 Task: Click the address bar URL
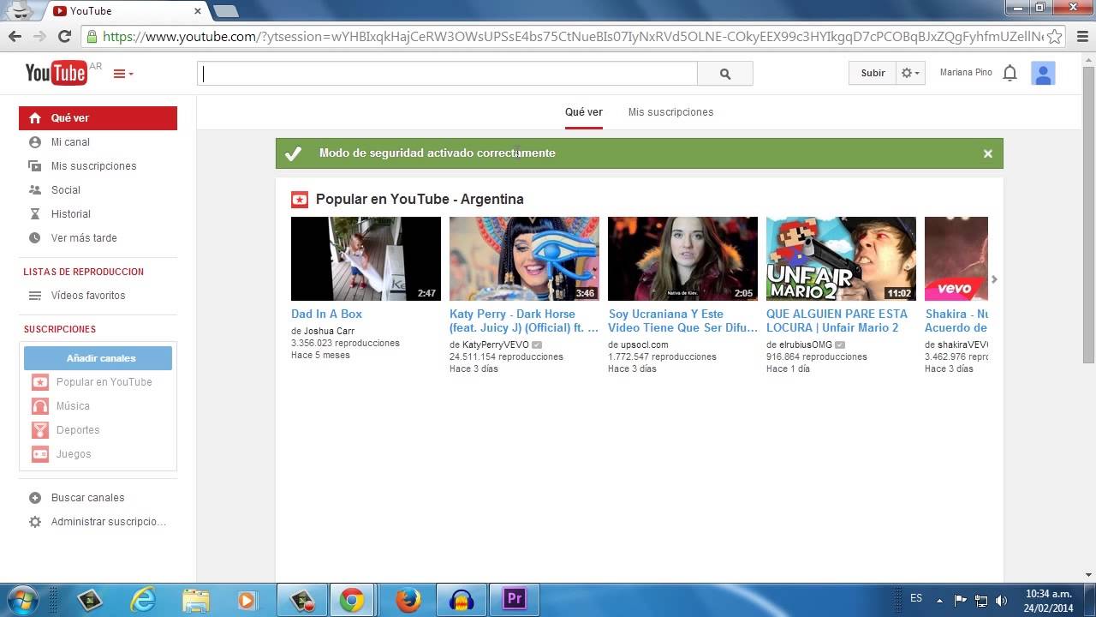click(x=572, y=37)
